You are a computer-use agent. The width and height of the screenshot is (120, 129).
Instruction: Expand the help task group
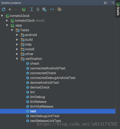click(17, 45)
